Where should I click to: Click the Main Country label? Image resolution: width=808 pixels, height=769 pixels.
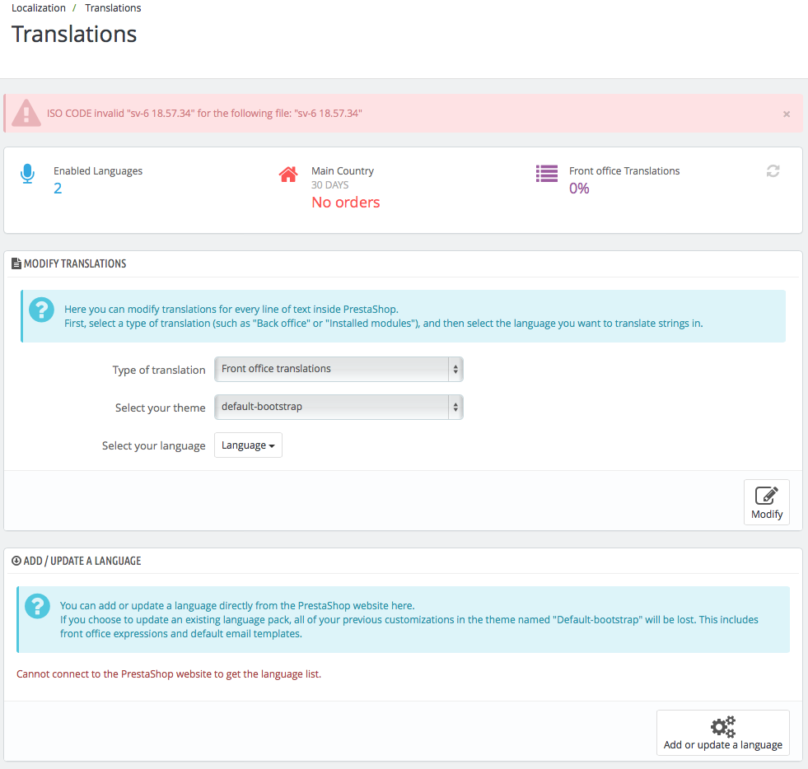tap(343, 170)
